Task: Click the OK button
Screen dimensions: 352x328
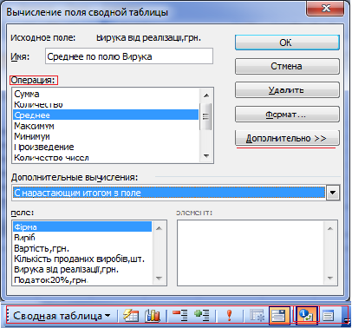Action: 287,43
